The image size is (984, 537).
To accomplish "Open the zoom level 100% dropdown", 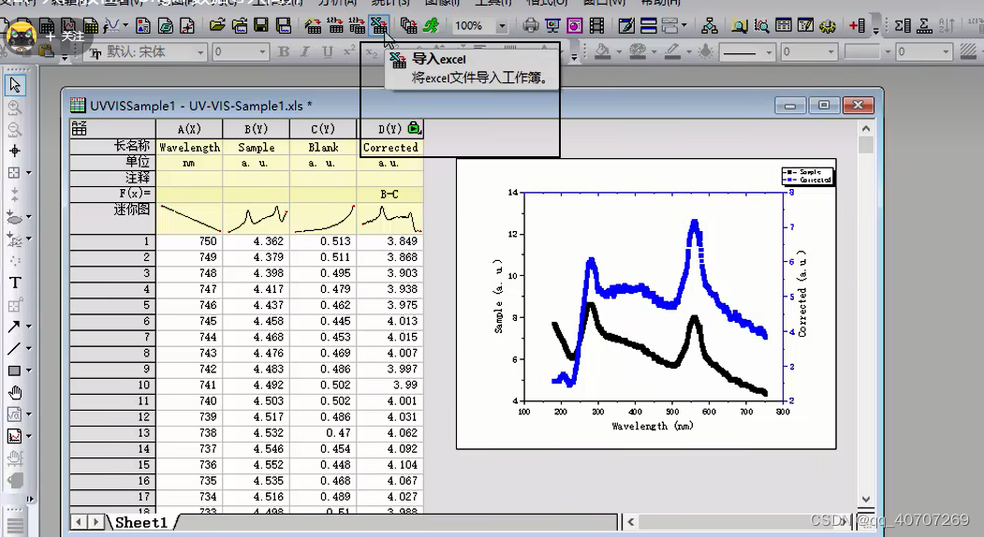I will click(502, 26).
